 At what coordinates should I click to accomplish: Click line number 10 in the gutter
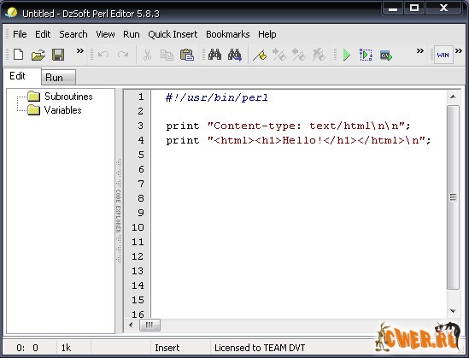[x=138, y=227]
